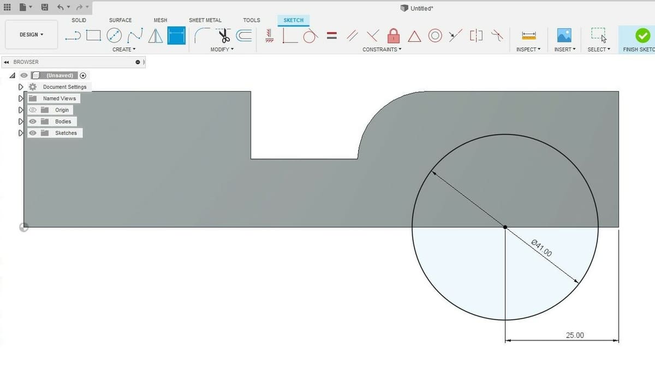Click the Measure ruler icon

(528, 35)
